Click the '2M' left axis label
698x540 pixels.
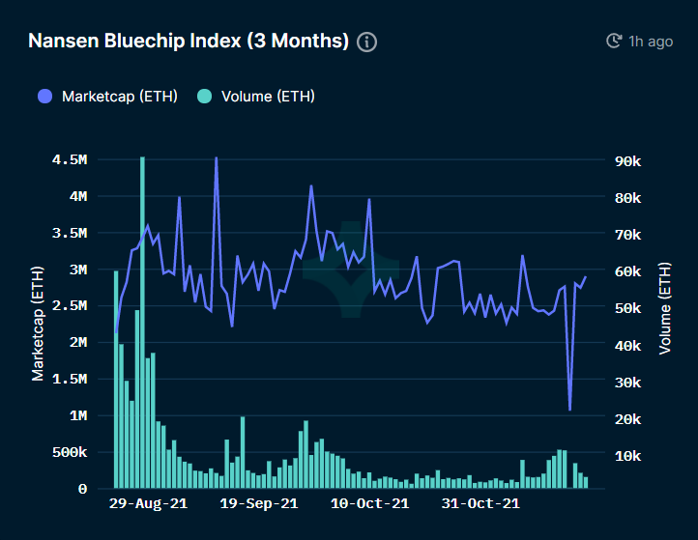(78, 343)
